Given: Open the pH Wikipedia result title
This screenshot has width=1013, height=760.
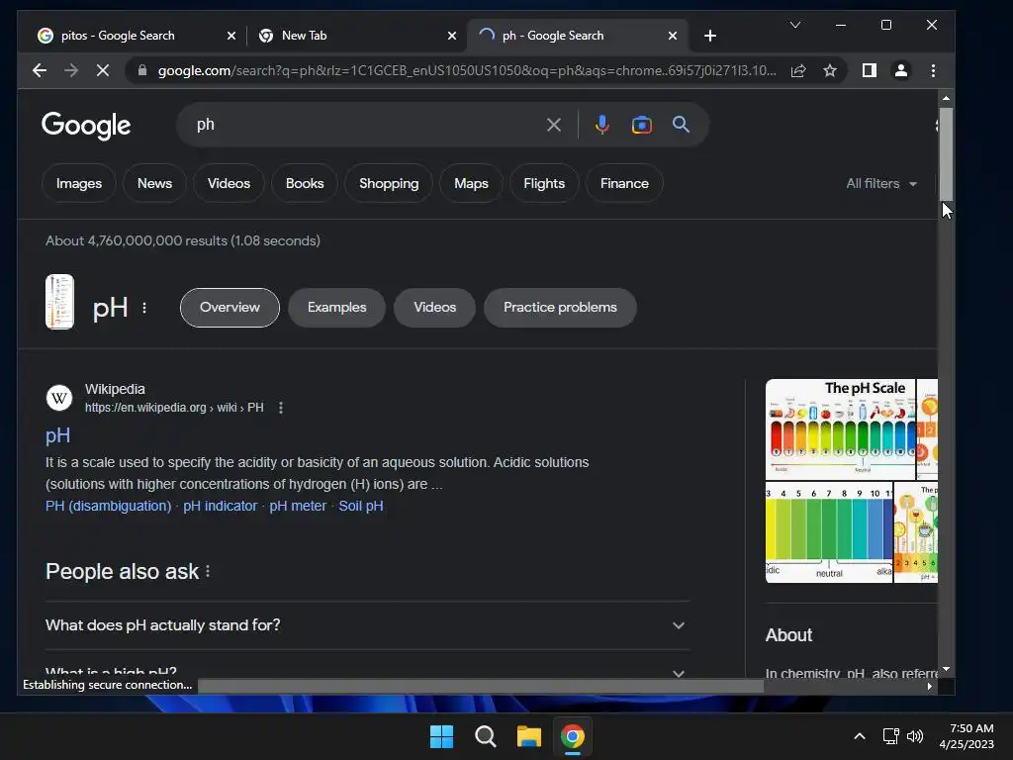Looking at the screenshot, I should pos(57,435).
